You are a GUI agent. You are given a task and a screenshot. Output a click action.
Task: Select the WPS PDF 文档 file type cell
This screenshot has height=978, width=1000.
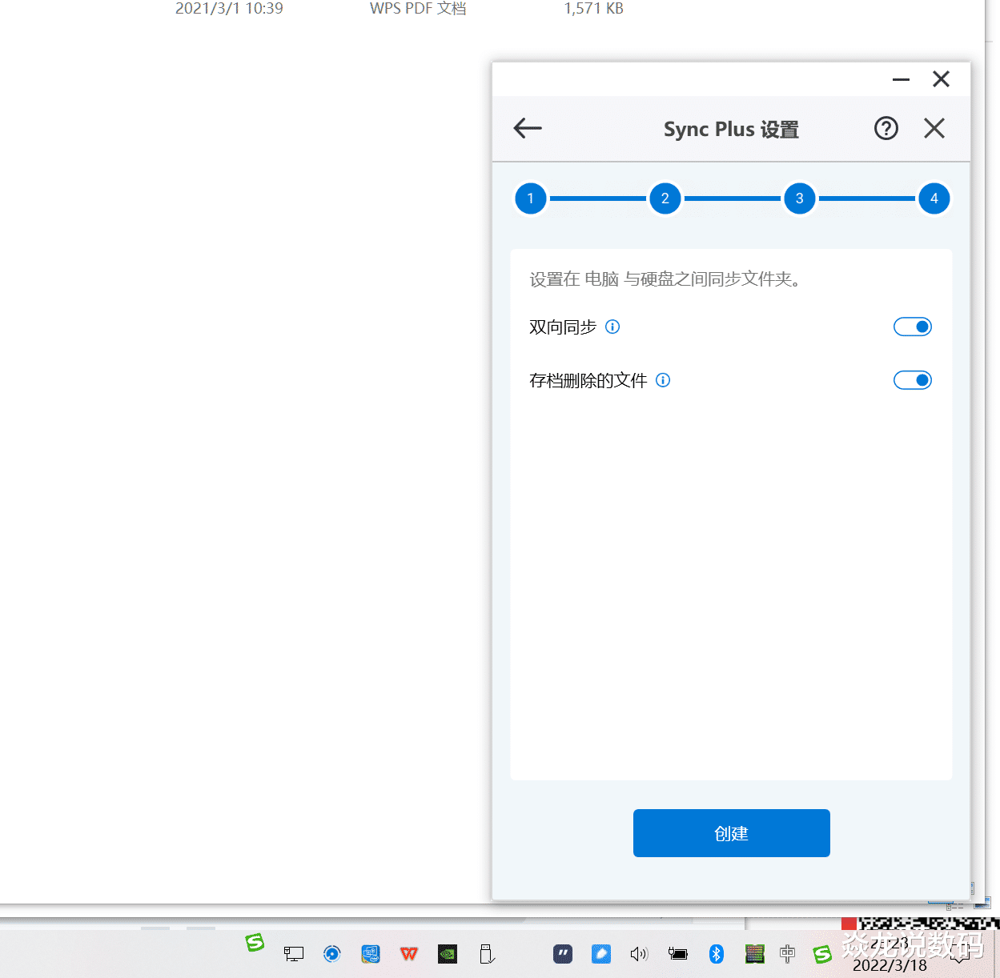point(418,8)
